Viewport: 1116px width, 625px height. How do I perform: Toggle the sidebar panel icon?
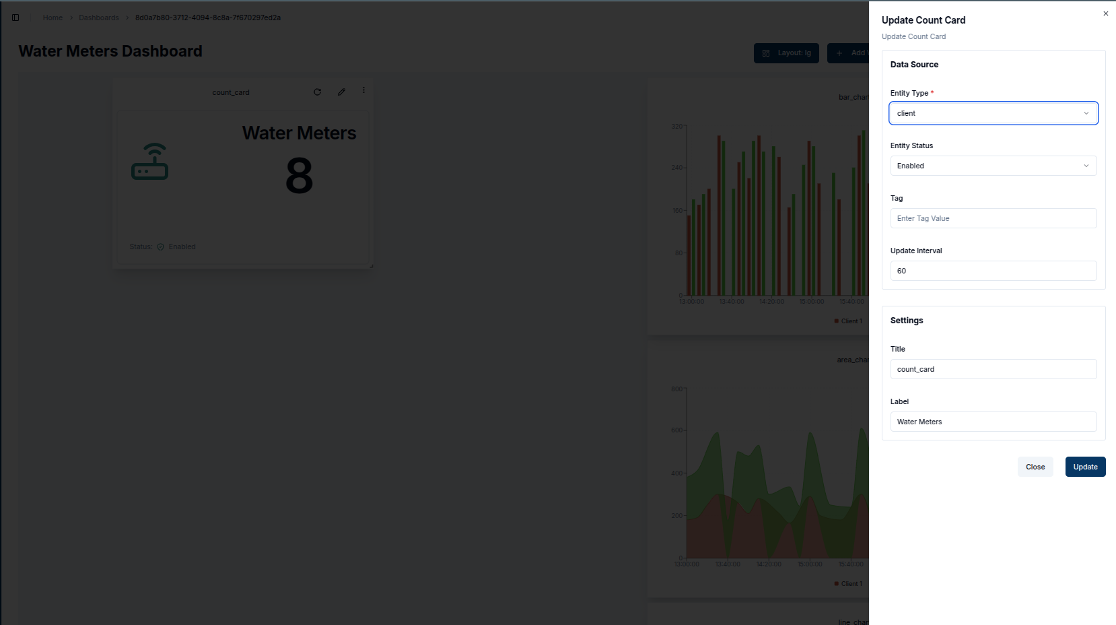[15, 18]
